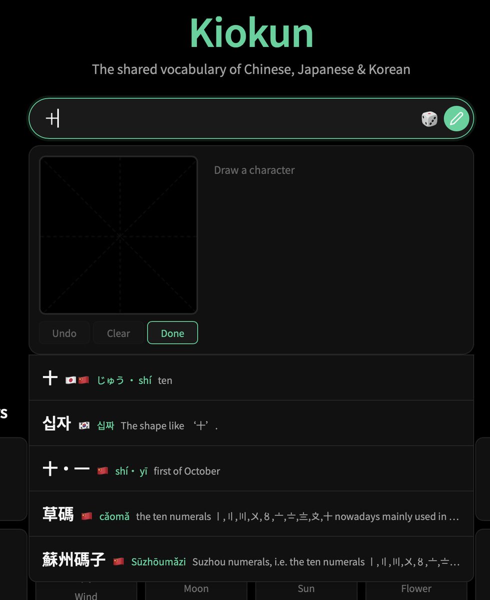Undo the last drawn stroke
490x600 pixels.
coord(64,333)
